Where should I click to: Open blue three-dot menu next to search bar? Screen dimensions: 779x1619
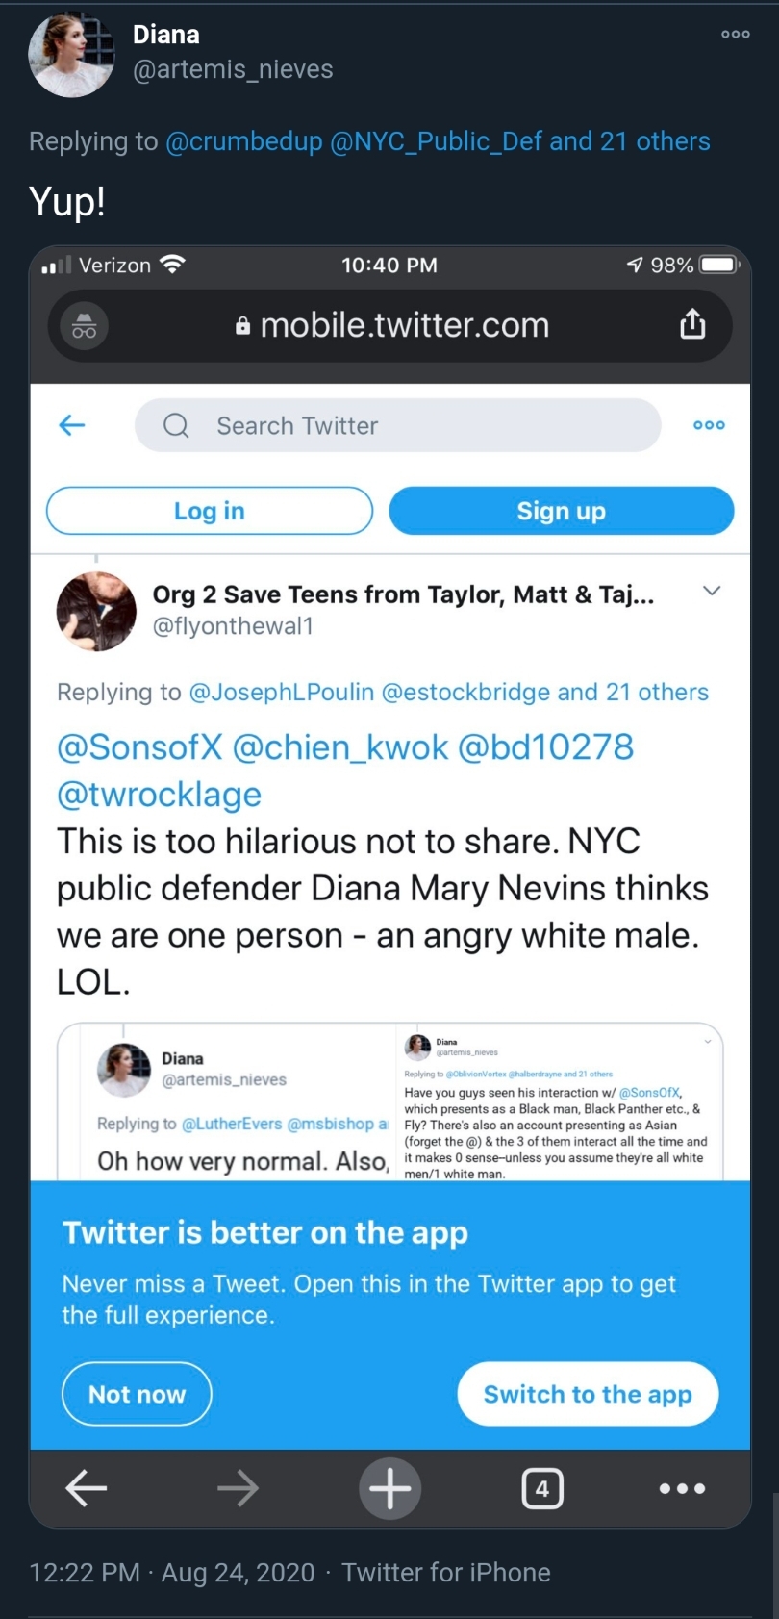point(710,425)
